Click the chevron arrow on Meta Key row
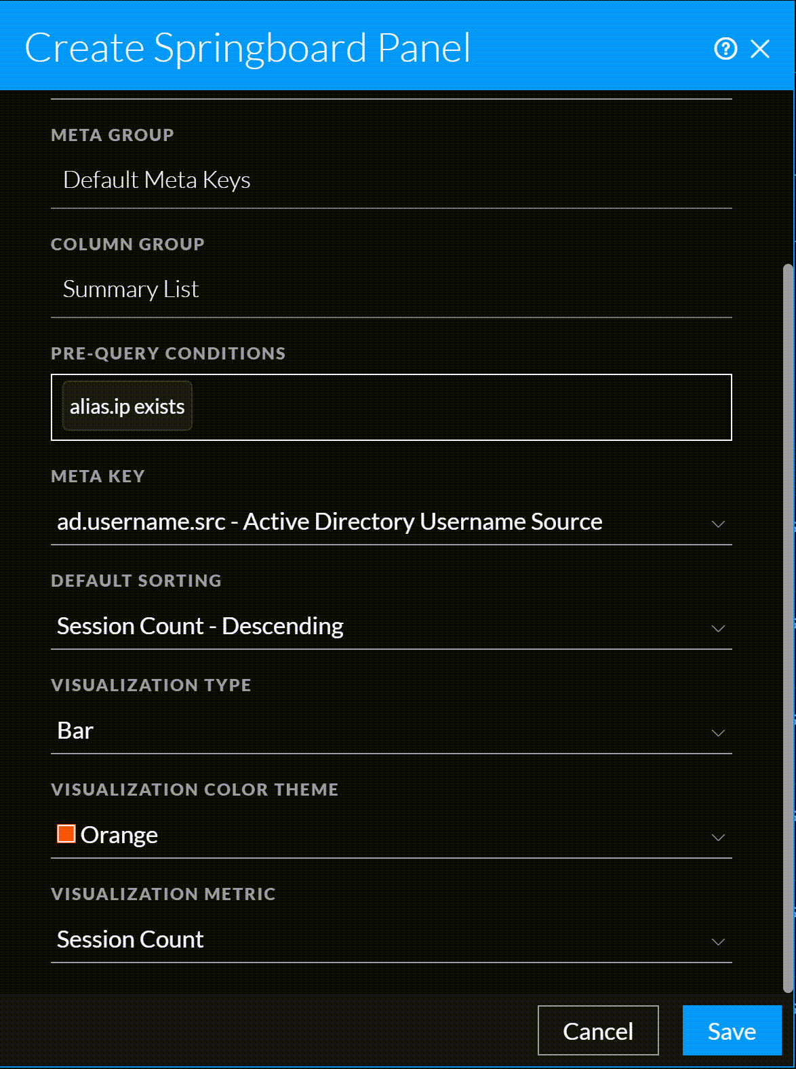796x1069 pixels. pyautogui.click(x=718, y=524)
